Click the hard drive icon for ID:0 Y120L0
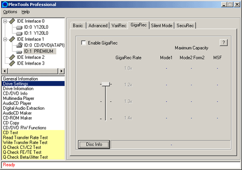 point(19,28)
